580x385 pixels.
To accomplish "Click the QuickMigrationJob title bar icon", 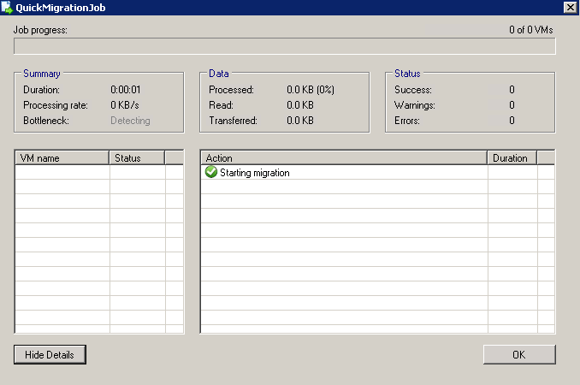I will pos(8,7).
